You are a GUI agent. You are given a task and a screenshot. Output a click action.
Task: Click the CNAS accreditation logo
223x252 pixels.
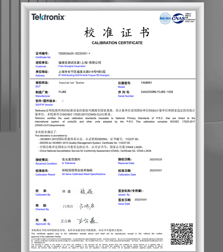(x=178, y=18)
